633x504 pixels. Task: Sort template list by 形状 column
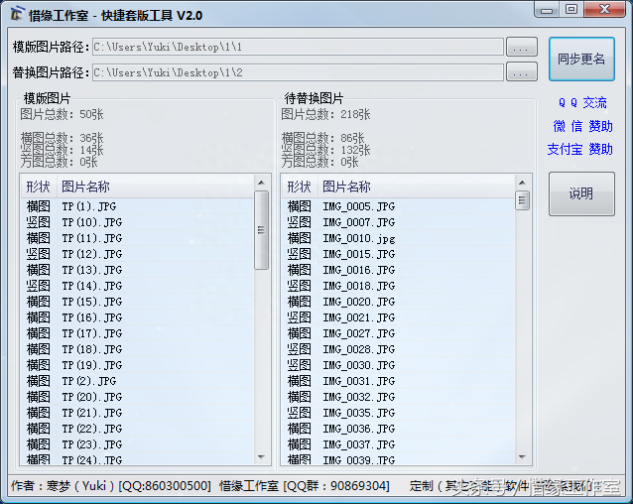(39, 187)
